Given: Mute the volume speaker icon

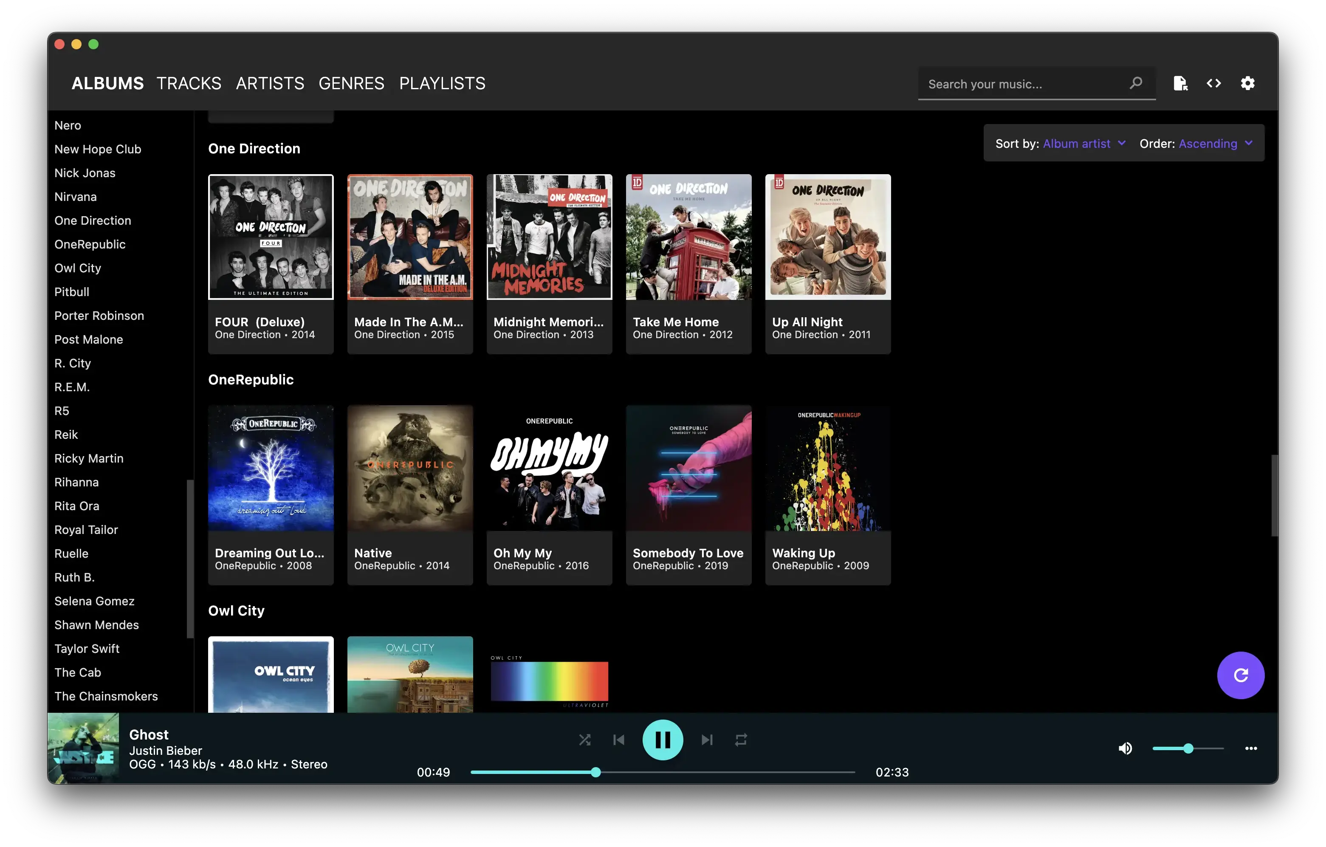Looking at the screenshot, I should [x=1125, y=748].
